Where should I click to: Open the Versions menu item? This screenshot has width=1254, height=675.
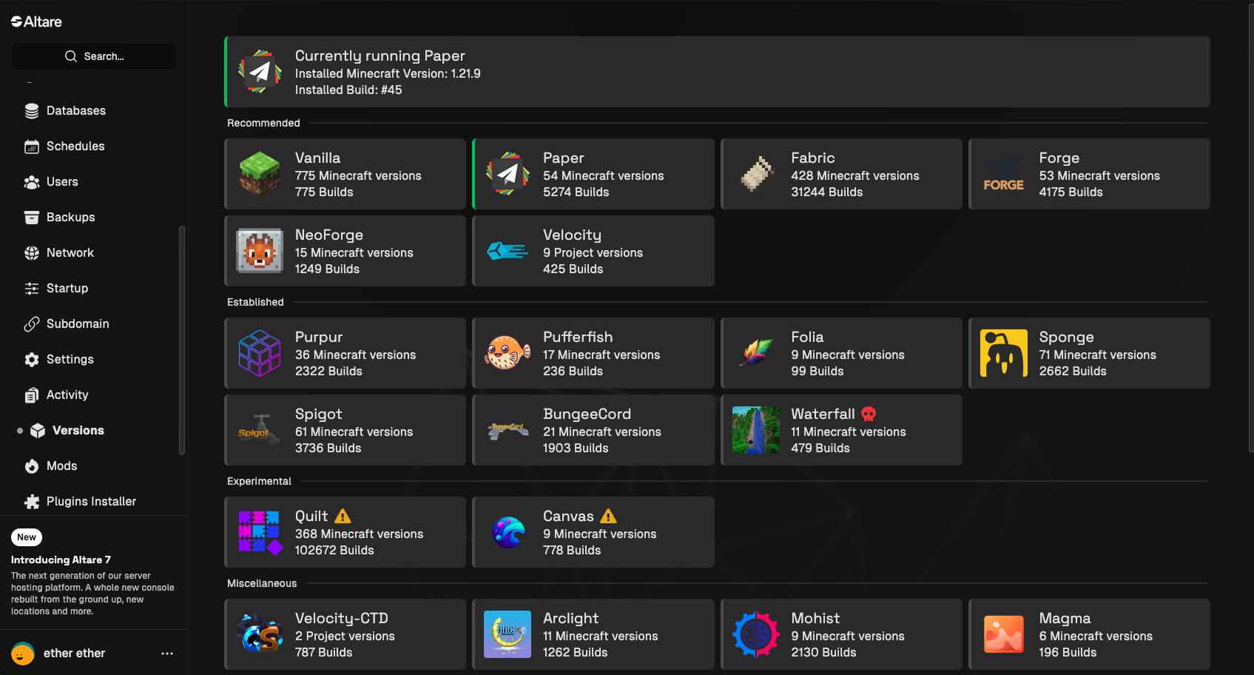point(78,431)
